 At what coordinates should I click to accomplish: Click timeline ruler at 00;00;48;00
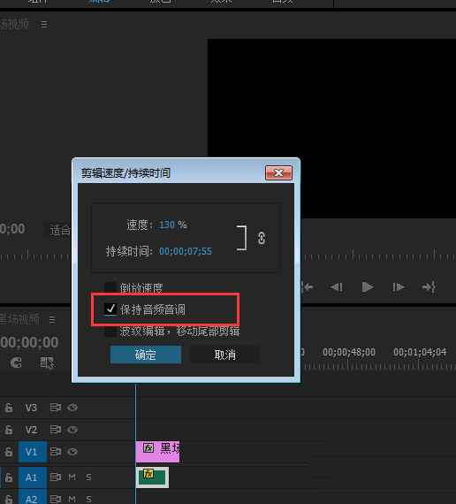click(x=349, y=352)
